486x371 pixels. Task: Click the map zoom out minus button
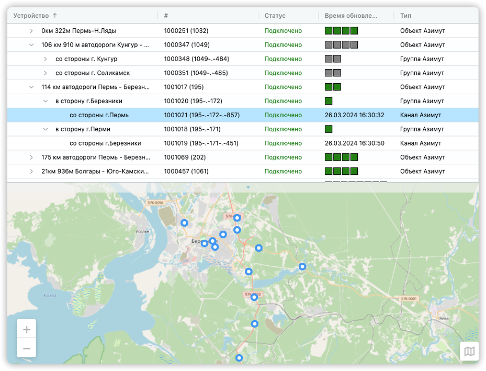pos(27,348)
